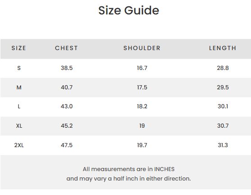Click shoulder value 19 for XL

[x=142, y=126]
